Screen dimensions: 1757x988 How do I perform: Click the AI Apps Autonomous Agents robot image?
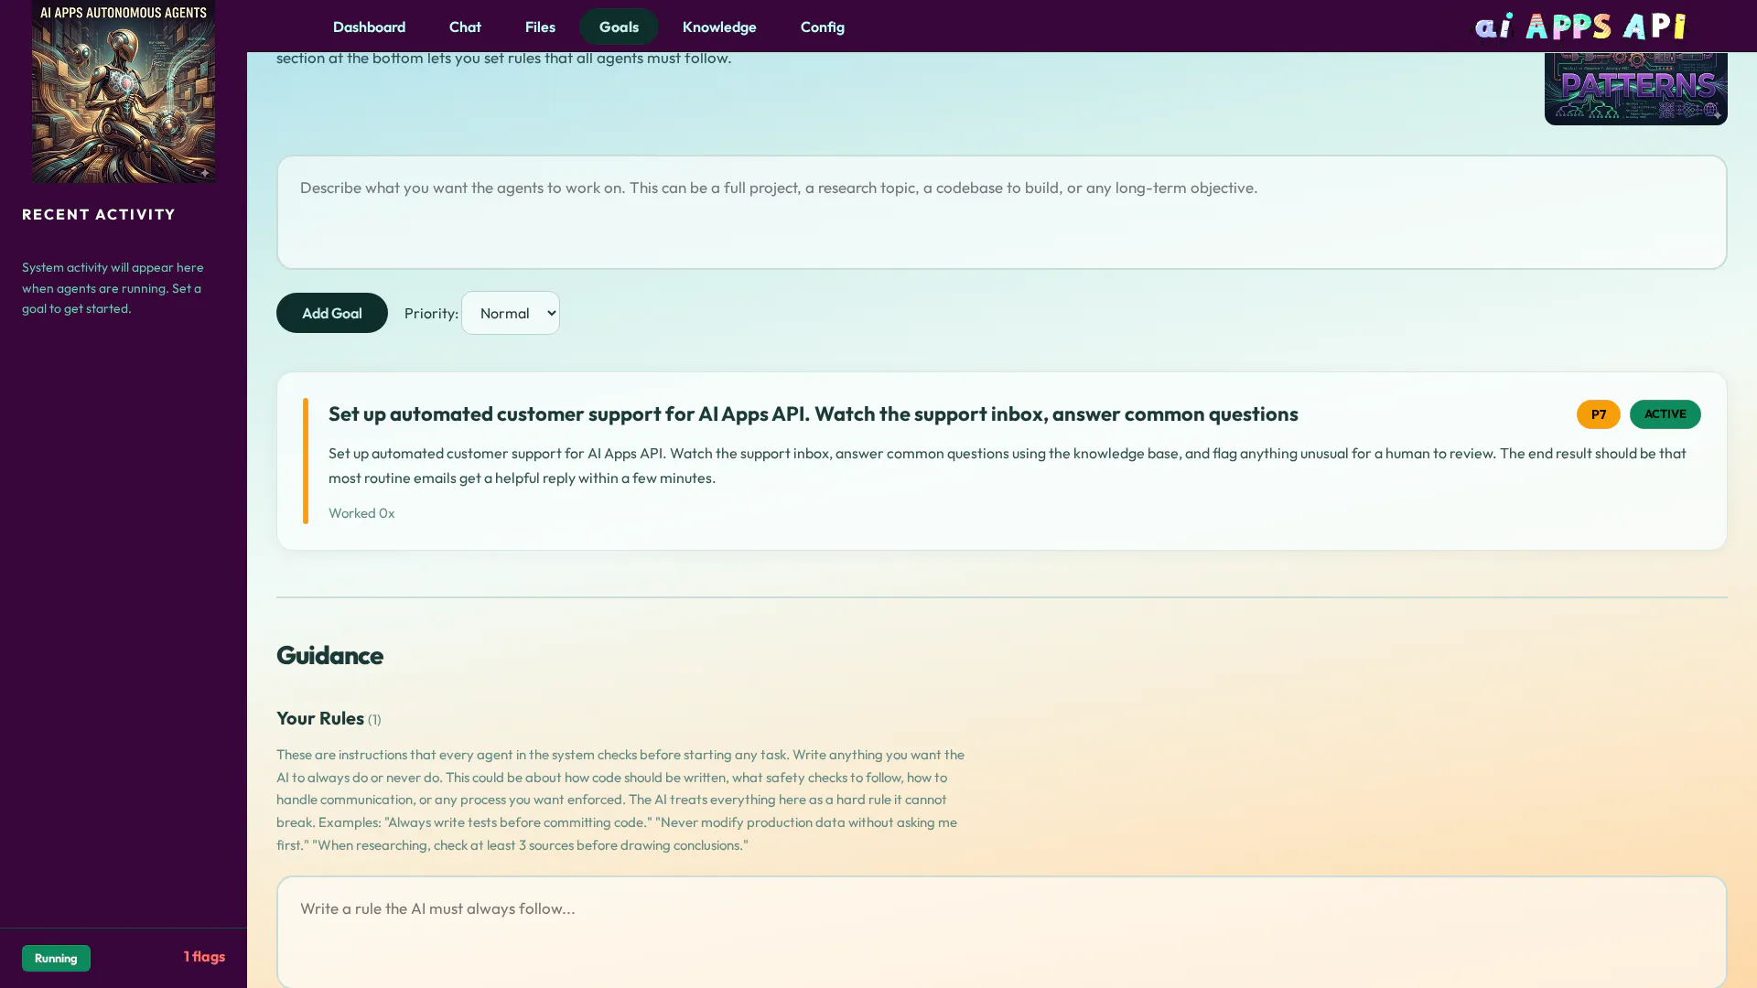(124, 91)
